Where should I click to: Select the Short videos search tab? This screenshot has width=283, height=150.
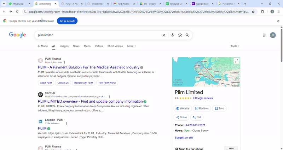pos(115,46)
